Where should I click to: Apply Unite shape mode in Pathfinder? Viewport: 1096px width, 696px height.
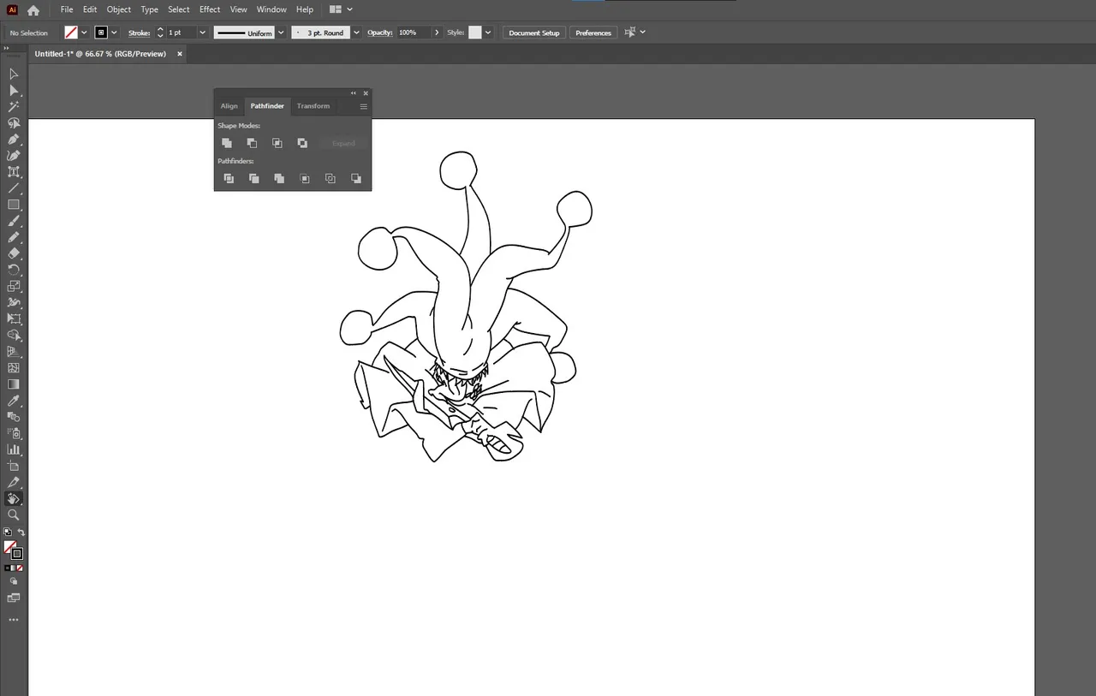click(x=227, y=143)
